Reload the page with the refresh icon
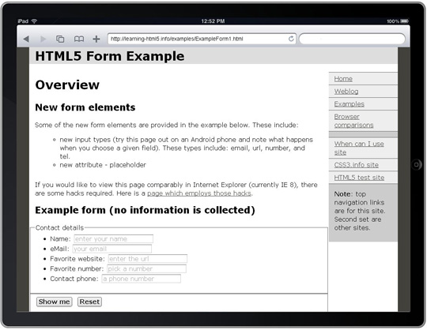The height and width of the screenshot is (330, 427). click(291, 39)
